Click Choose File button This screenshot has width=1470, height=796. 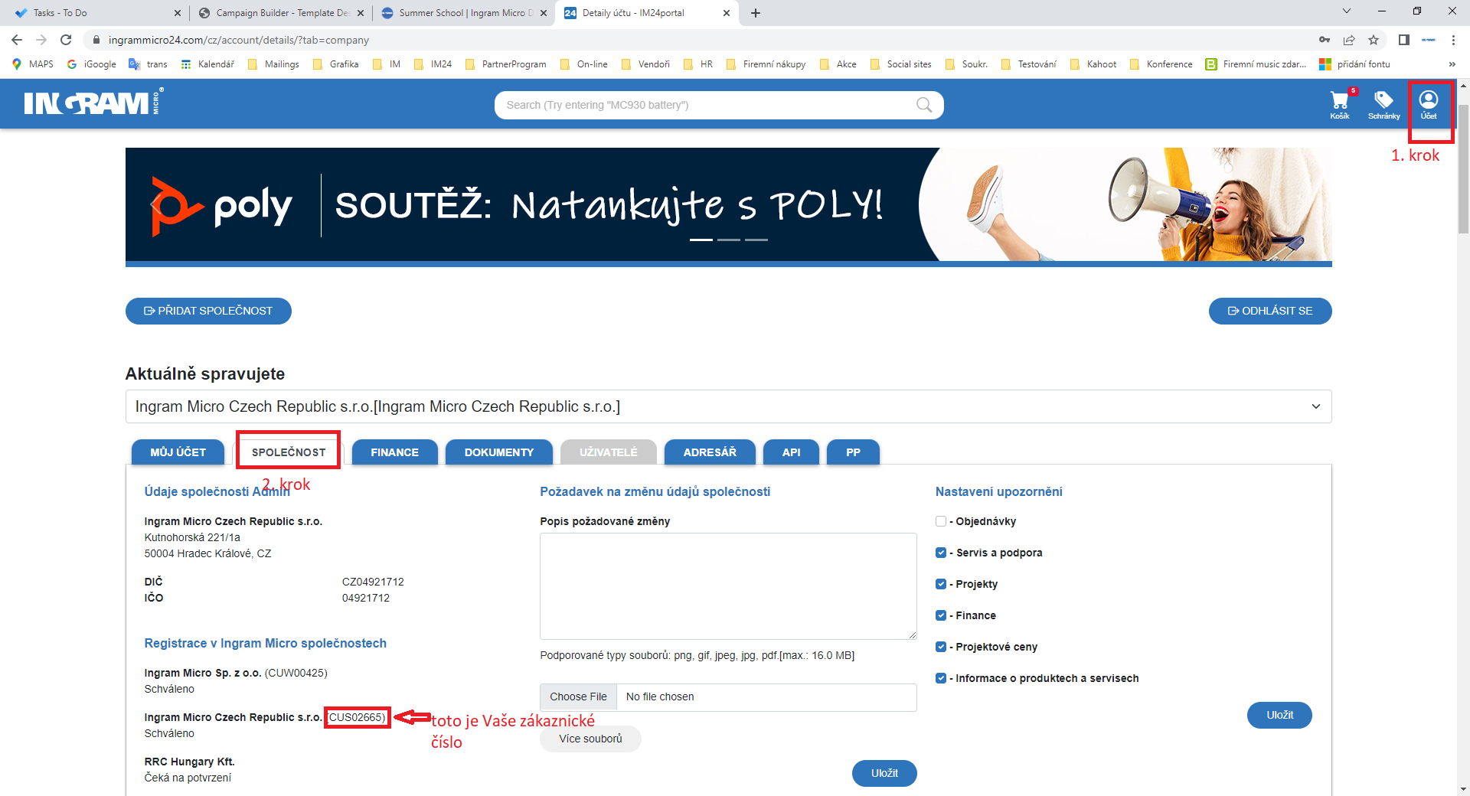(x=578, y=696)
